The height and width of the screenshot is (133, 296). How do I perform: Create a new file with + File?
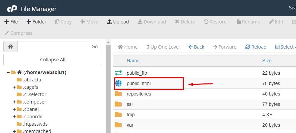[11, 22]
